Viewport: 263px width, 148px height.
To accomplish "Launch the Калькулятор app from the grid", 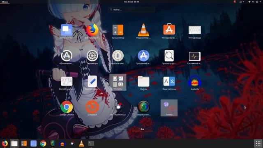I will coord(118,30).
